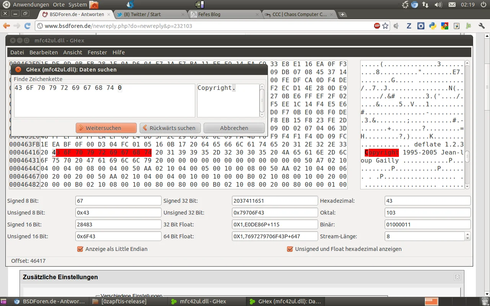Click highlighted Copyright in ASCII pane
The height and width of the screenshot is (306, 490).
click(382, 153)
